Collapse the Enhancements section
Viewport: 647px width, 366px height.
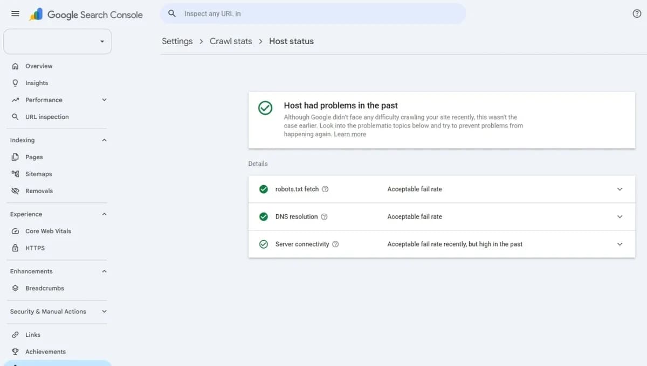tap(104, 271)
